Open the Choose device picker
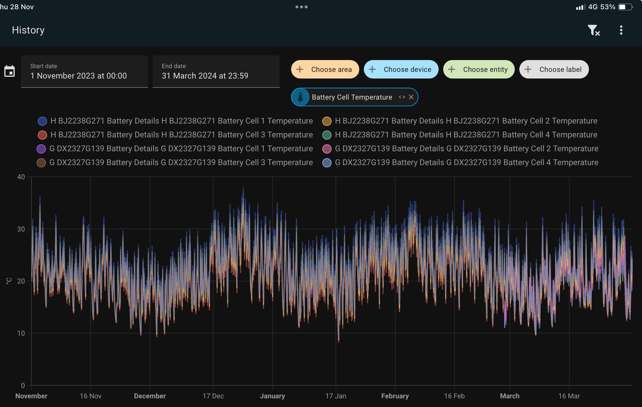The width and height of the screenshot is (642, 407). click(401, 69)
